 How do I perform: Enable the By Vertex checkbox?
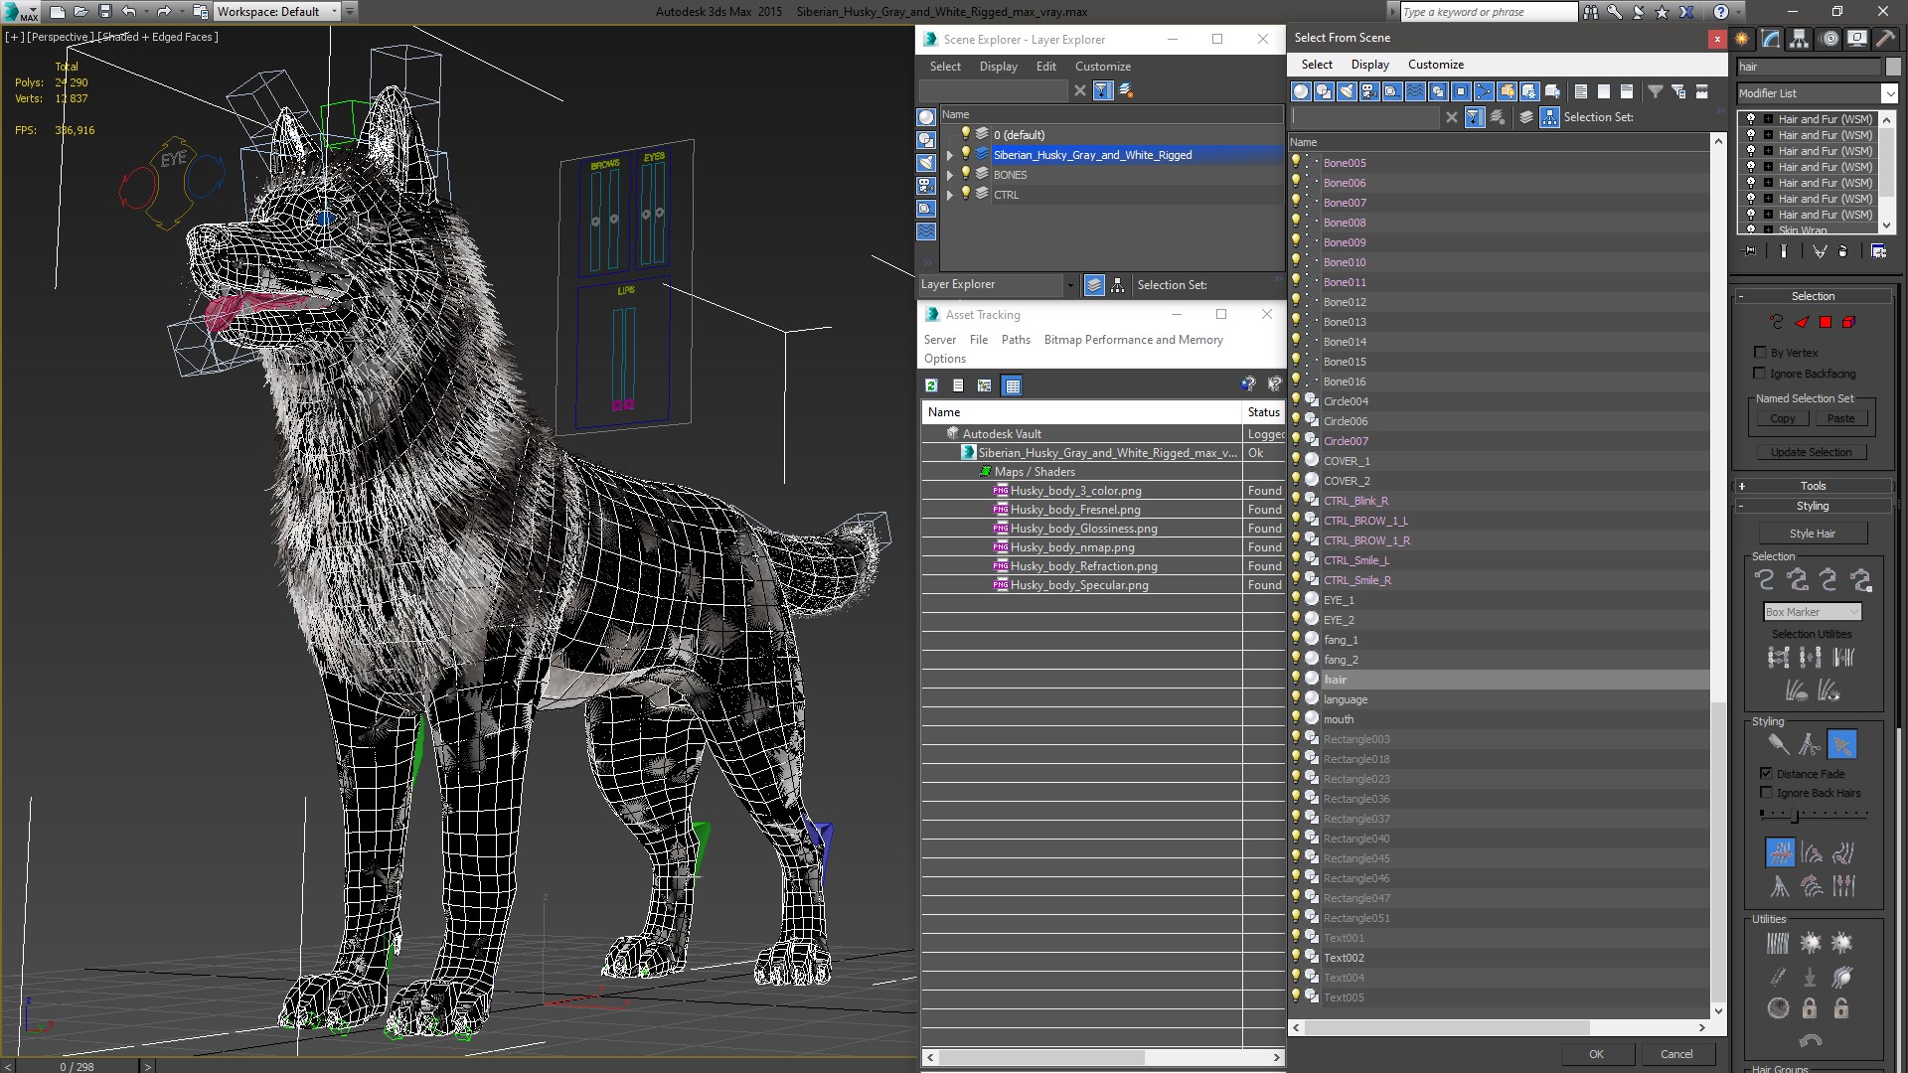pos(1761,353)
